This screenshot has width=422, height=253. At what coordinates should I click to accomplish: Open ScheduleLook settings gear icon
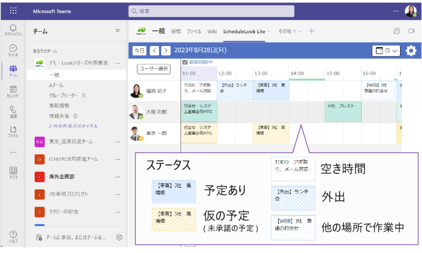(x=410, y=50)
